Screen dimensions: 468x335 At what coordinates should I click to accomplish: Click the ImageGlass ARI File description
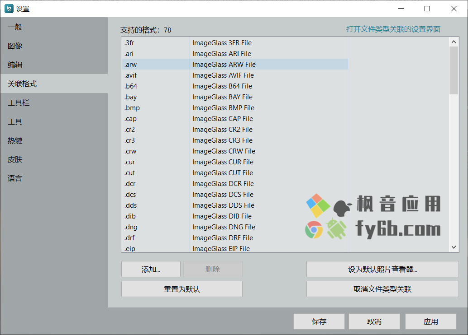coord(222,54)
